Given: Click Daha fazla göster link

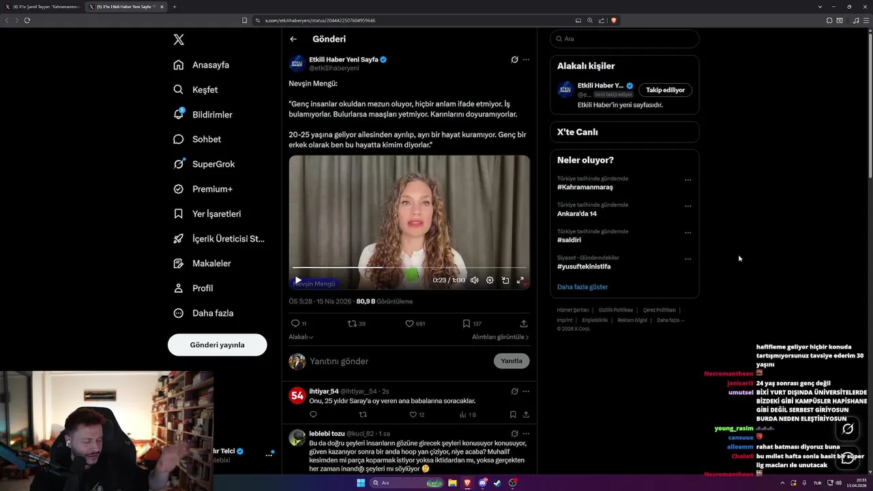Looking at the screenshot, I should click(582, 287).
